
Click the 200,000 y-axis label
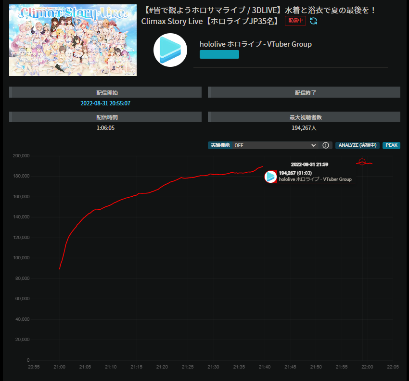pyautogui.click(x=21, y=156)
